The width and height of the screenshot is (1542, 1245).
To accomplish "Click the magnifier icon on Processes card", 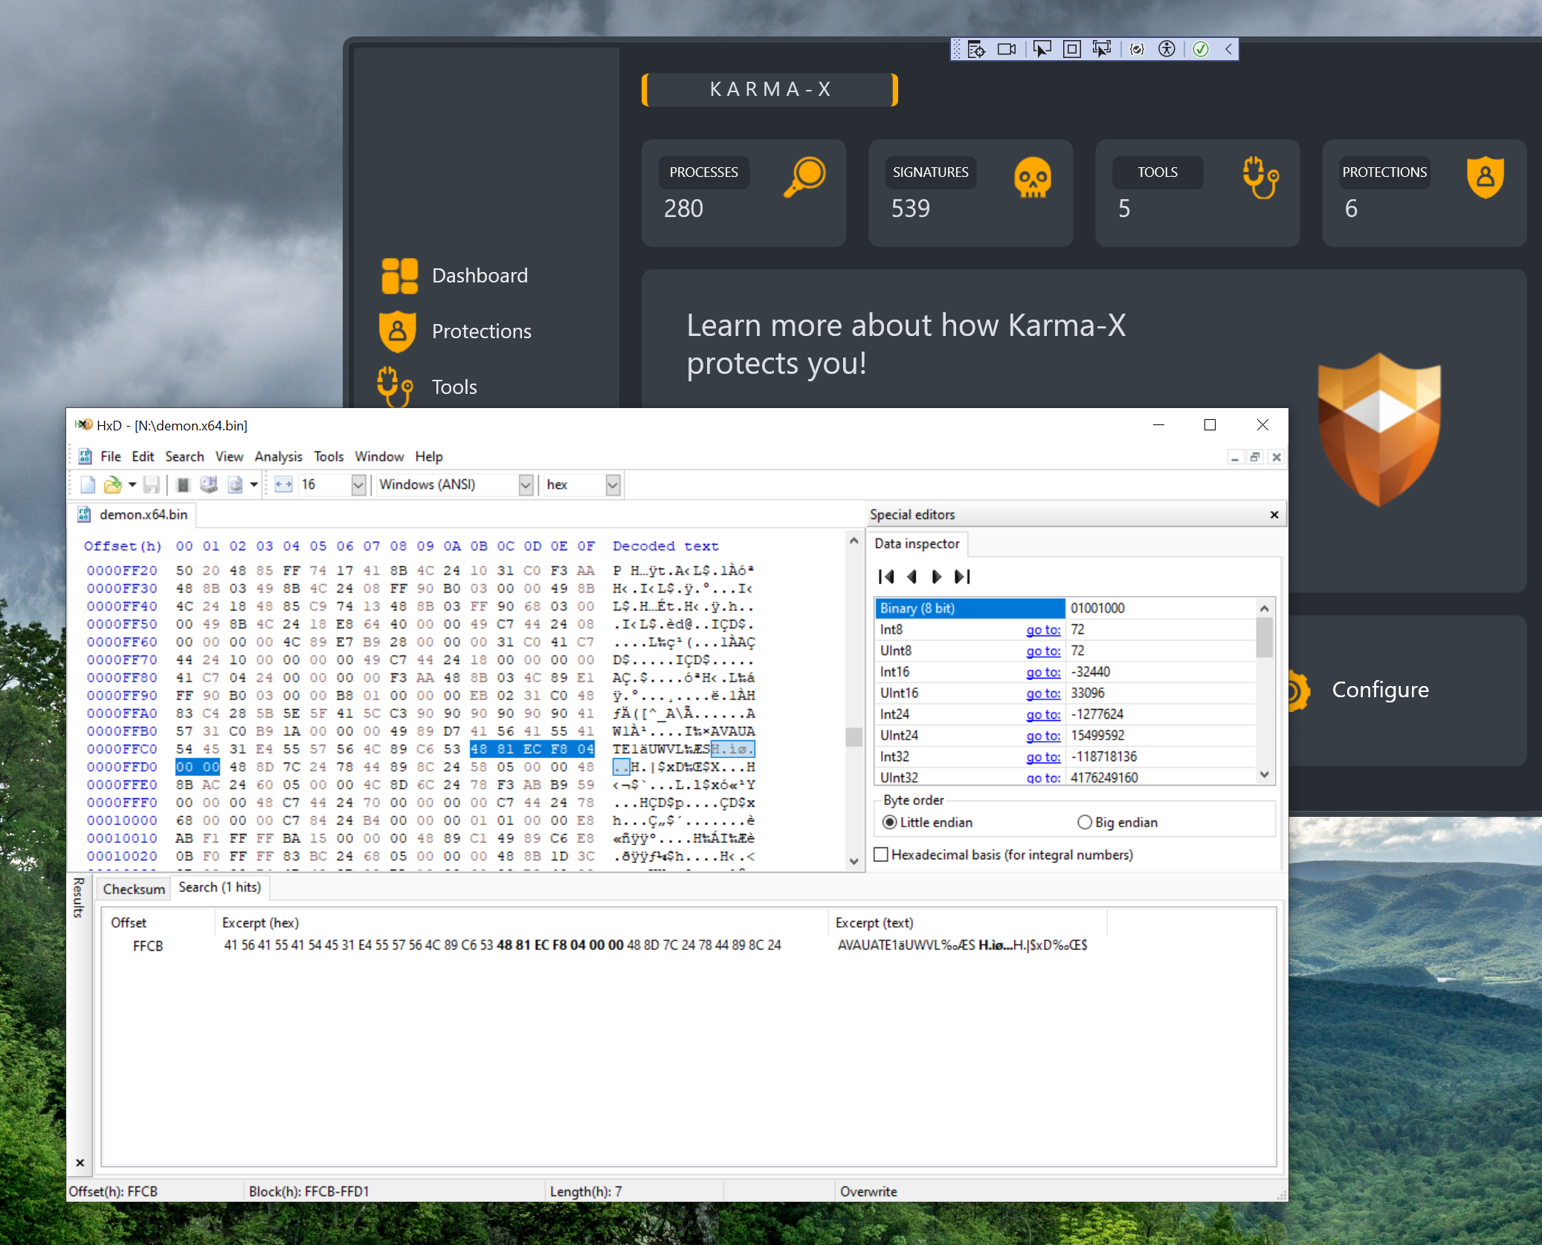I will [805, 177].
